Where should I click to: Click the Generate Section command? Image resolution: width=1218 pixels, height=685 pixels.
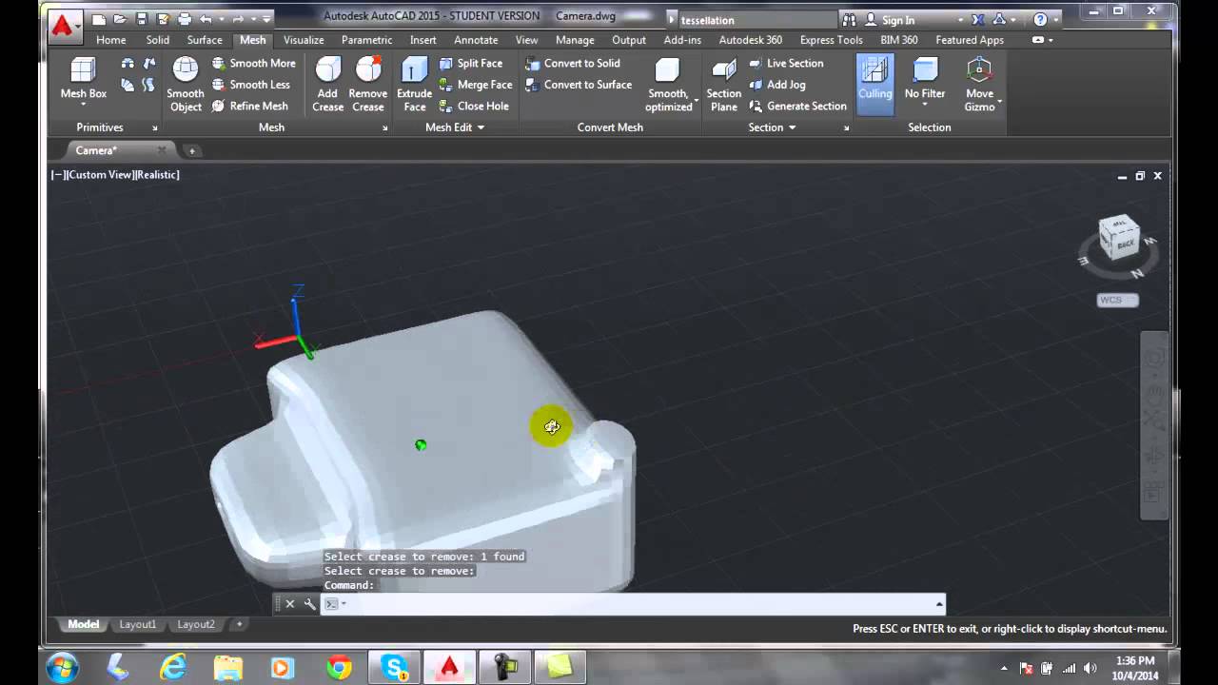797,106
